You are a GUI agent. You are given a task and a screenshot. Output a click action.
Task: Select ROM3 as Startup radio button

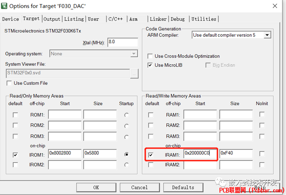[126, 137]
